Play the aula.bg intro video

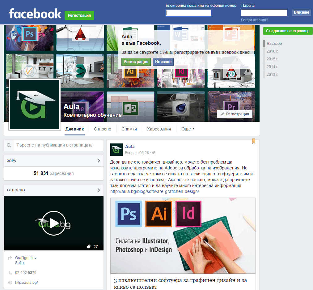tap(54, 223)
